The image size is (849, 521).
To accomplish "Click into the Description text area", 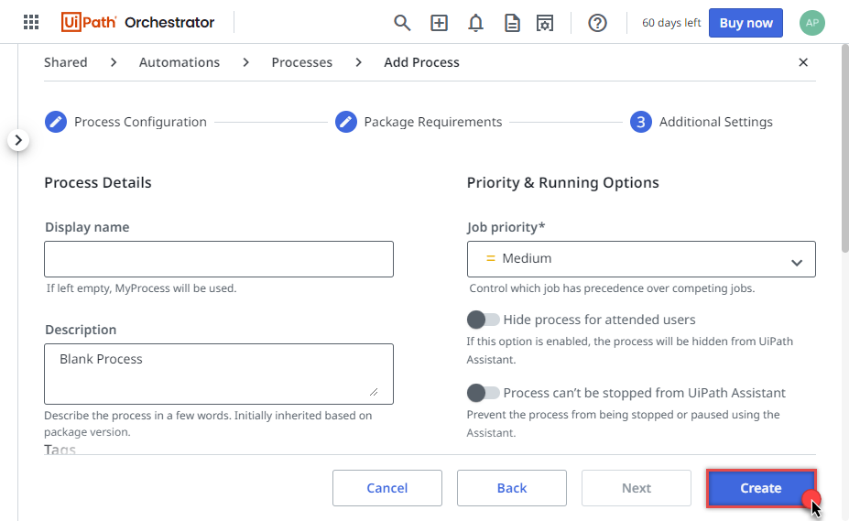I will (219, 374).
